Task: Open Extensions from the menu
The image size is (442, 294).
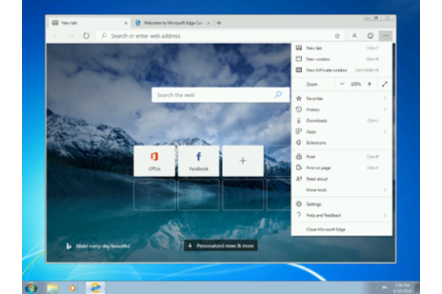Action: click(341, 143)
